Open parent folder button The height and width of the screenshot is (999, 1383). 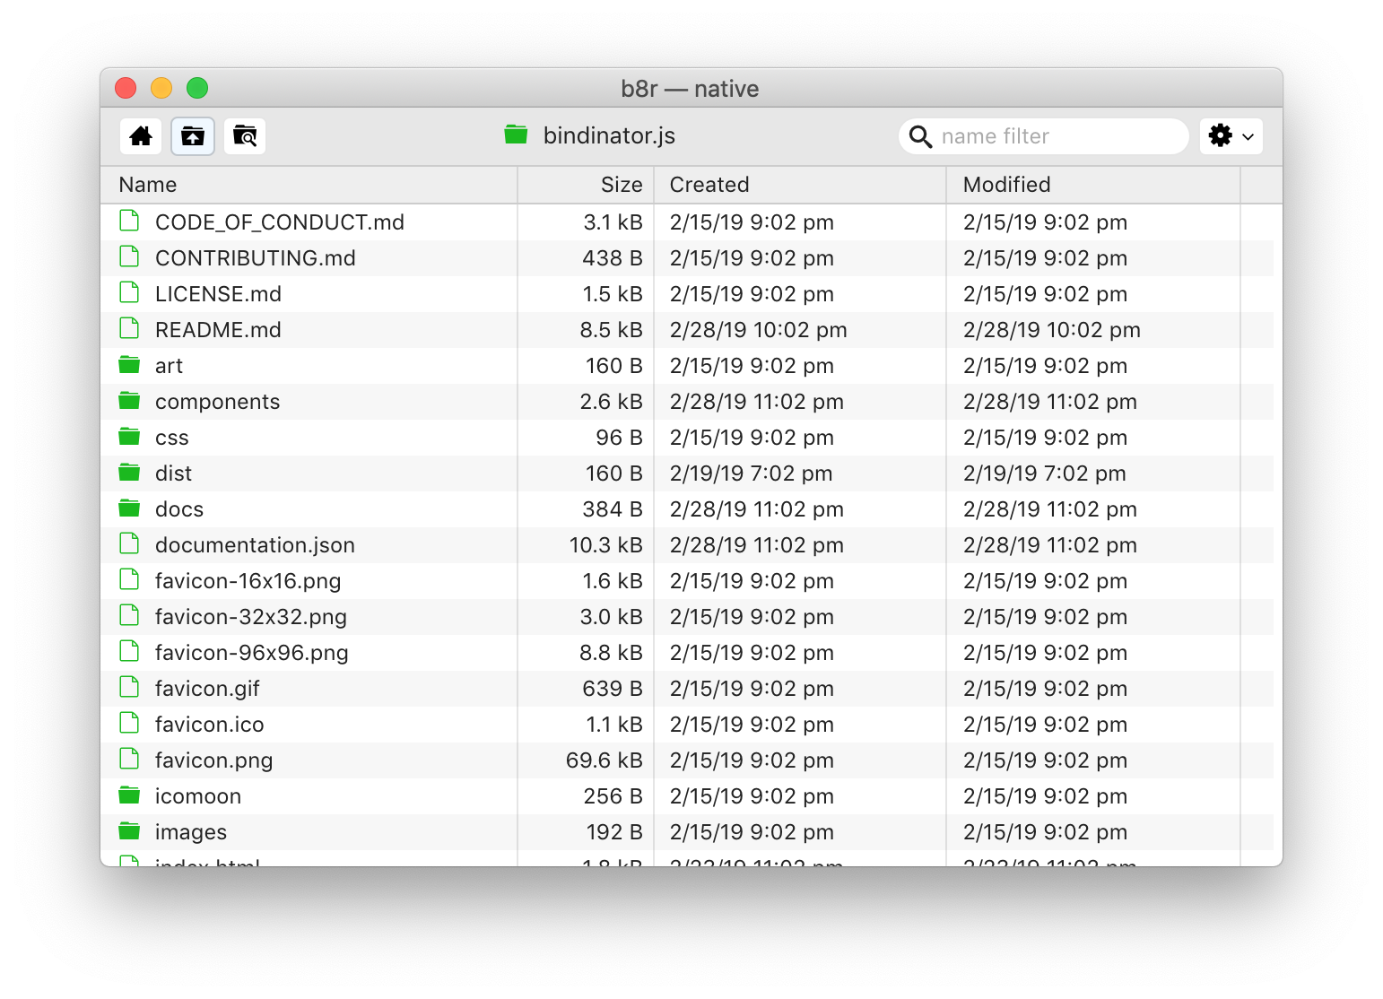coord(193,136)
